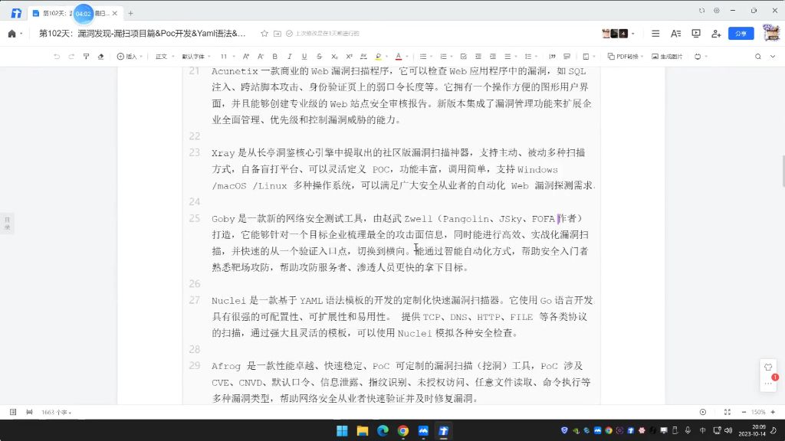Zoom out with minus button
Image resolution: width=785 pixels, height=441 pixels.
pyautogui.click(x=744, y=412)
